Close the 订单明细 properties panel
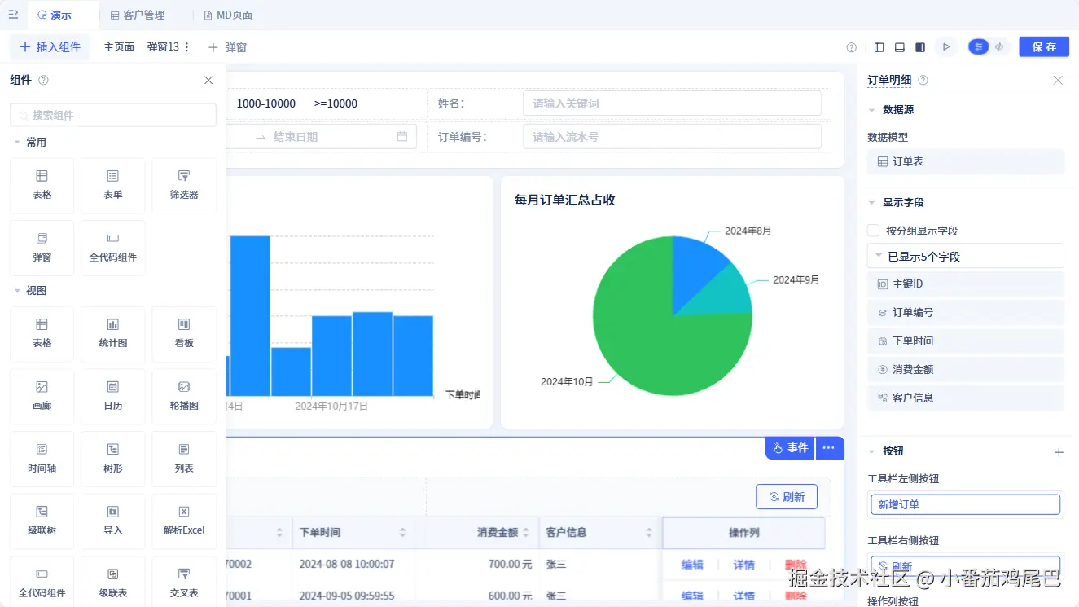1079x607 pixels. [x=1058, y=80]
